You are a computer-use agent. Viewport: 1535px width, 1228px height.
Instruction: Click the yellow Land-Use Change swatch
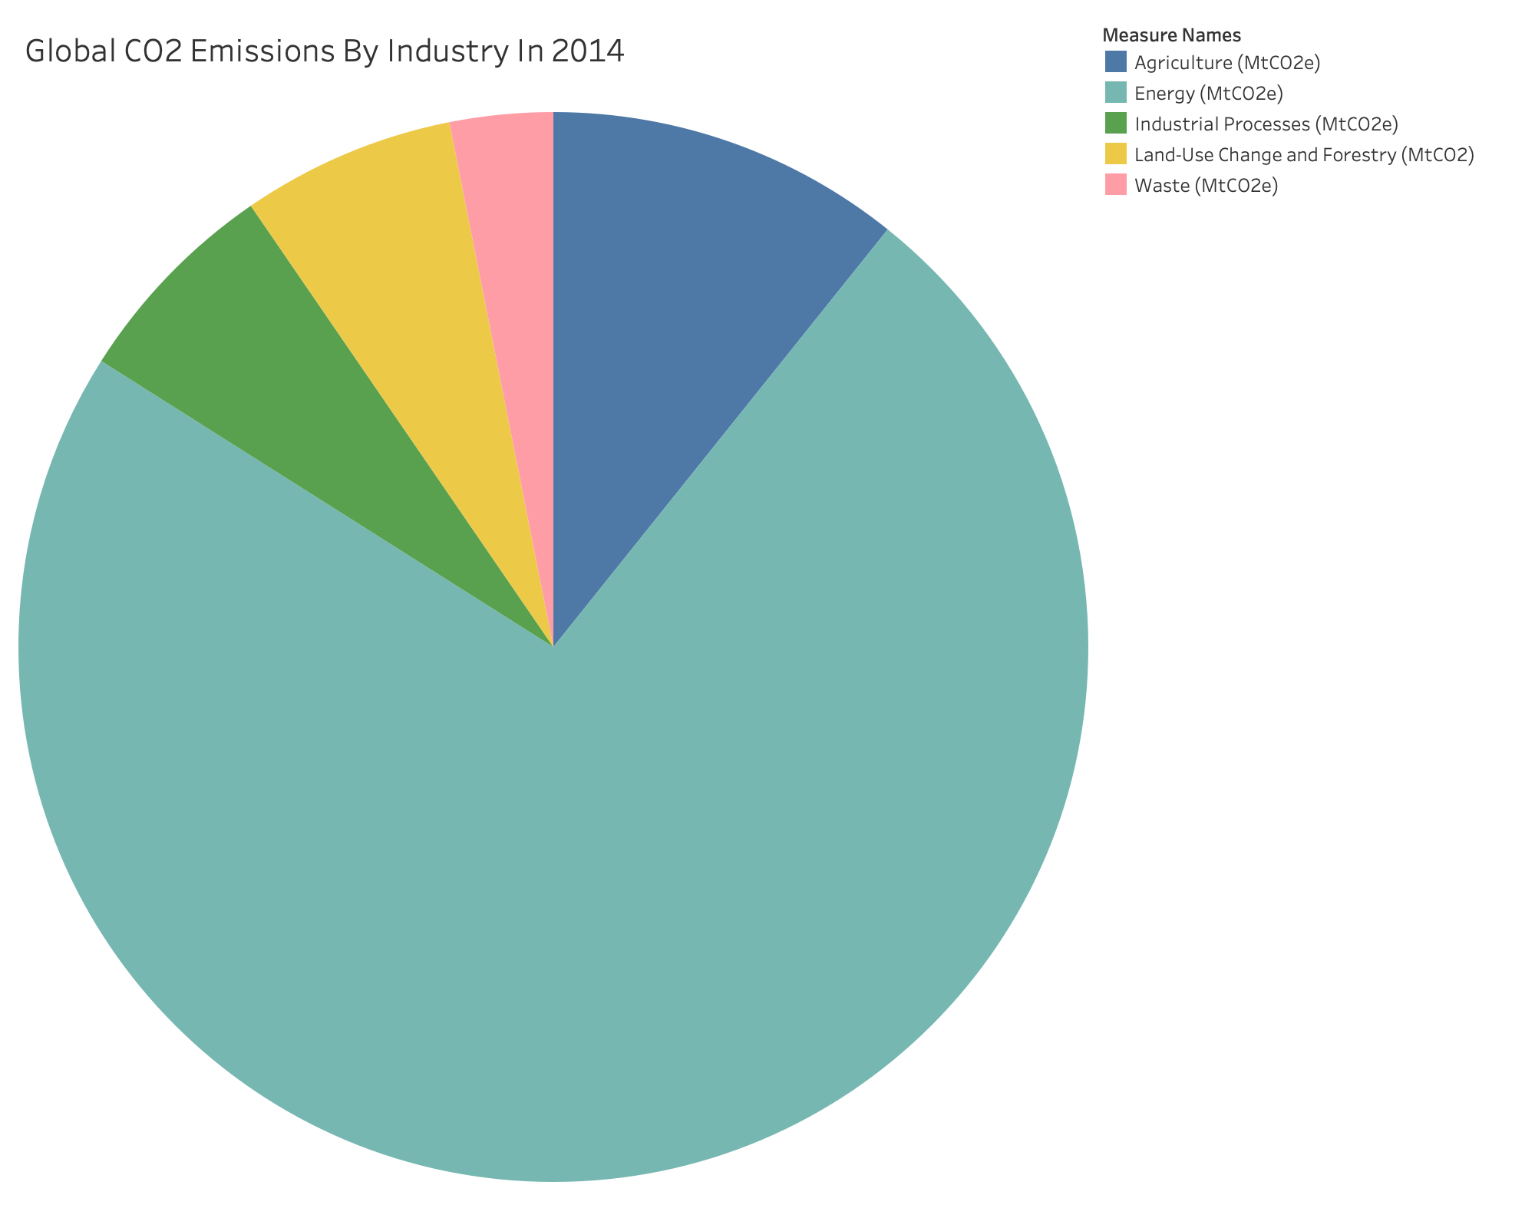[1117, 152]
